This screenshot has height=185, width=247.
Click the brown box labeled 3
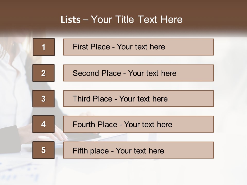click(x=43, y=99)
